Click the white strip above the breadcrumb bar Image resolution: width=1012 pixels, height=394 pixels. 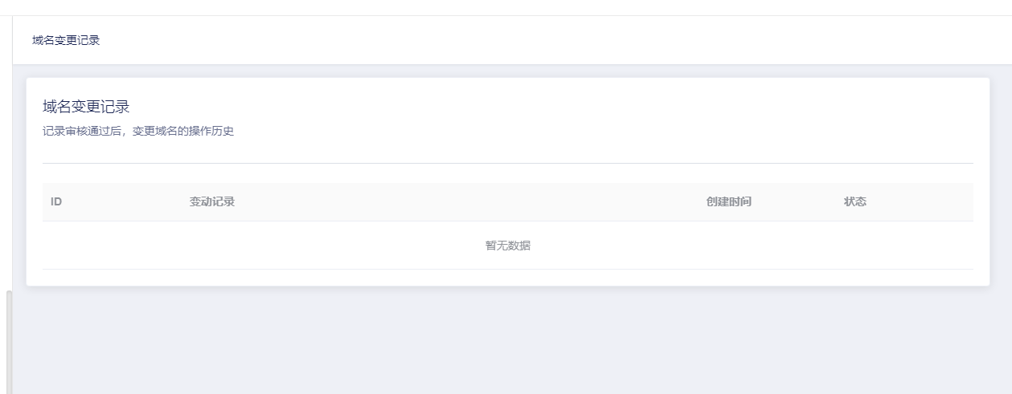tap(506, 7)
